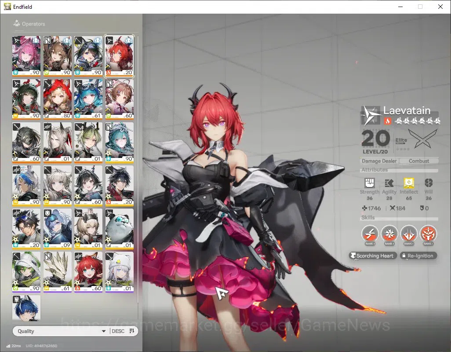Viewport: 451px width, 352px height.
Task: Minimize the Endfield window
Action: click(x=400, y=7)
